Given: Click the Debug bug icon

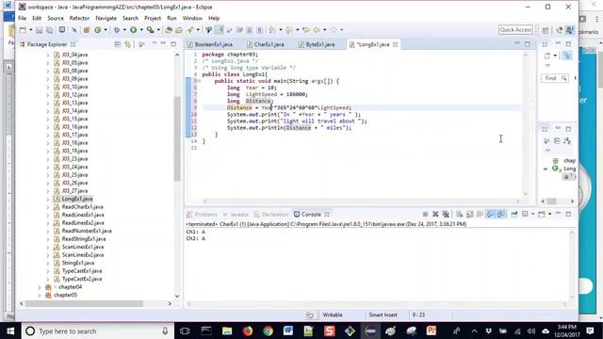Looking at the screenshot, I should [117, 30].
